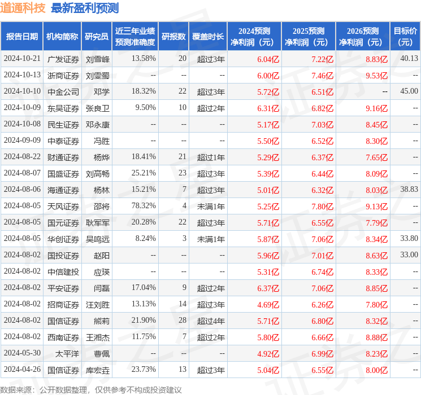Click analyst name 耿军军
The image size is (421, 395).
[x=98, y=223]
